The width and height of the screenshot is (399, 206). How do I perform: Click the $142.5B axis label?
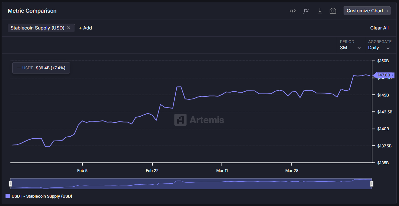385,112
